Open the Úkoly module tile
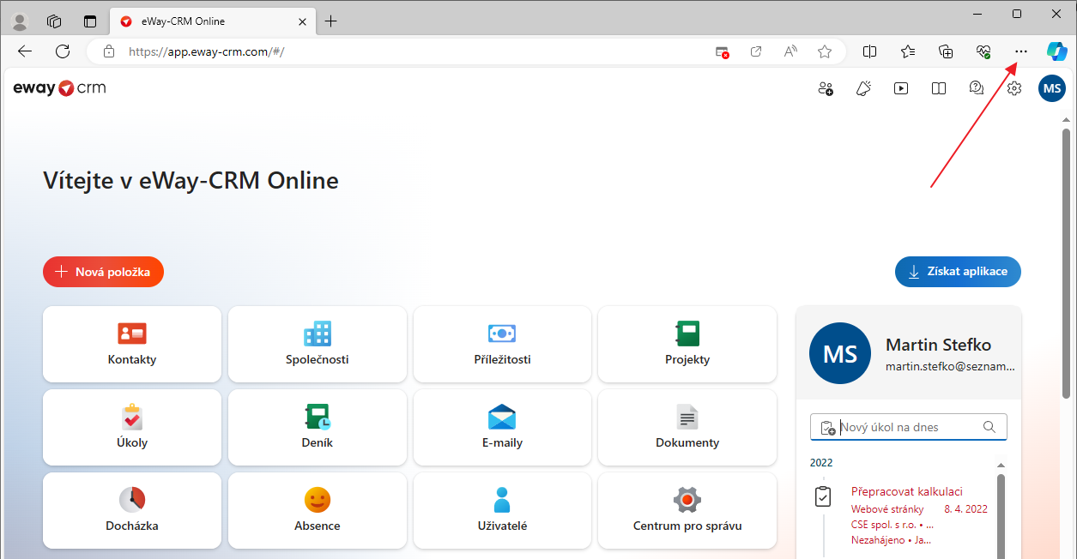1077x559 pixels. click(x=132, y=428)
